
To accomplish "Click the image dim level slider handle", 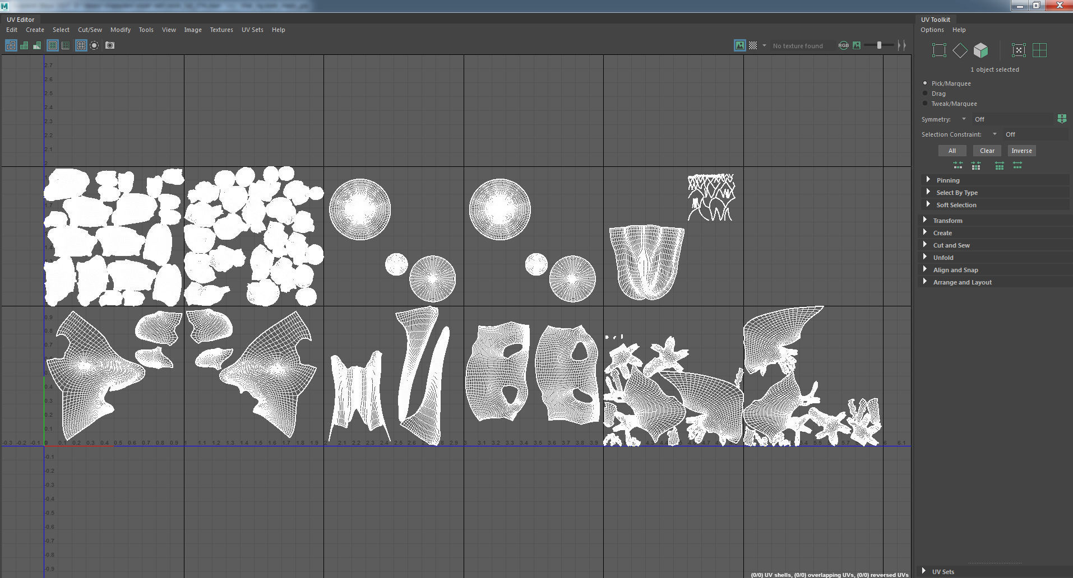I will (879, 45).
